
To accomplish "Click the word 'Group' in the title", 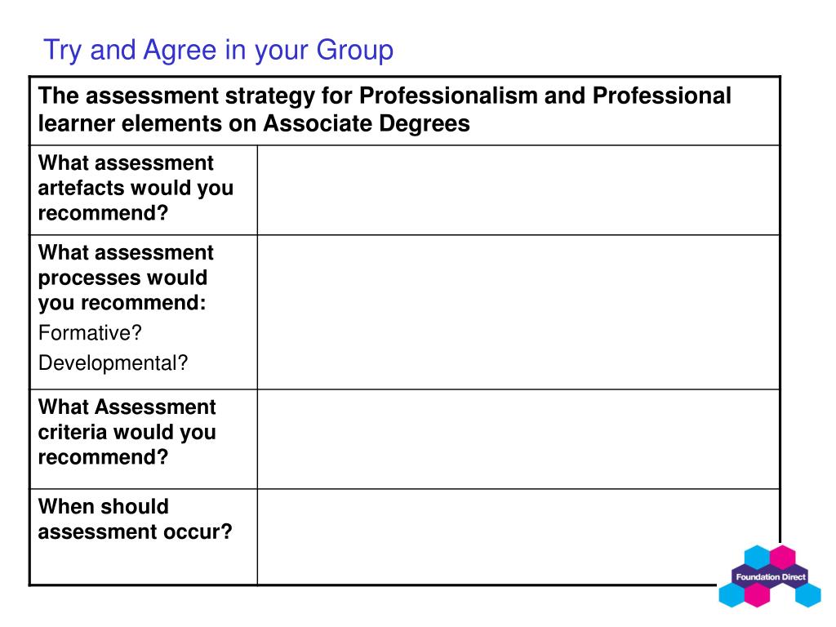I will pyautogui.click(x=355, y=50).
